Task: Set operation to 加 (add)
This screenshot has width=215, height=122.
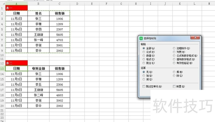Action: [x=144, y=76]
